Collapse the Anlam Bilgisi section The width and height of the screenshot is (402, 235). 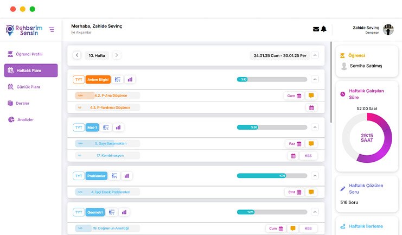(x=315, y=79)
